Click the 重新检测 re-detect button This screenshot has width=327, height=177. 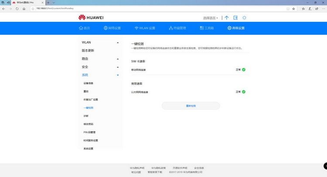tap(191, 106)
